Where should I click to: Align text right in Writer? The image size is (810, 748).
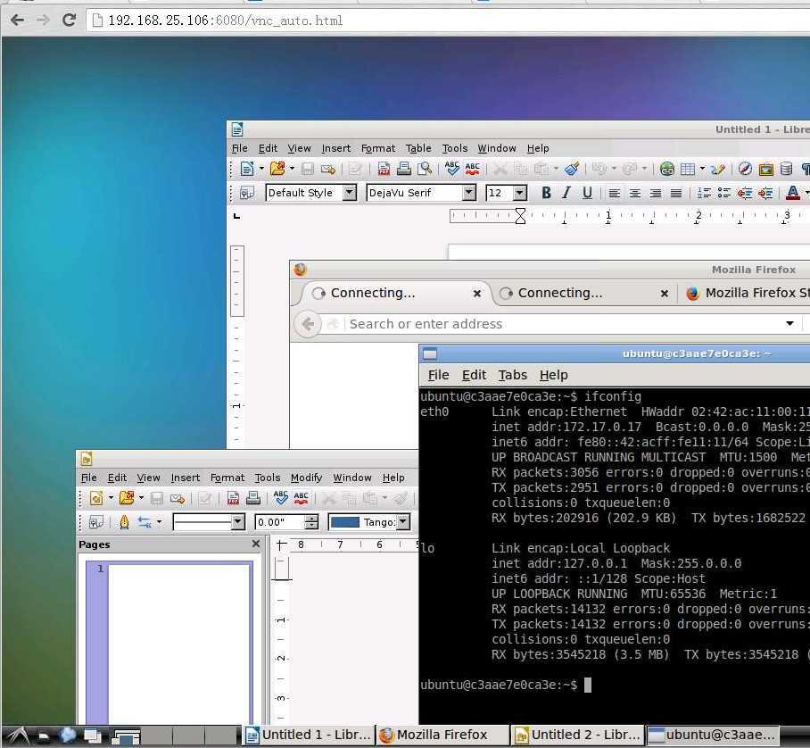[656, 194]
